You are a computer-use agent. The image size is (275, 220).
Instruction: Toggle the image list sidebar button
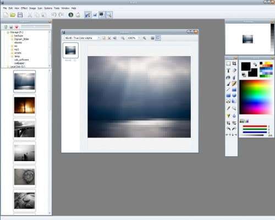tap(158, 38)
